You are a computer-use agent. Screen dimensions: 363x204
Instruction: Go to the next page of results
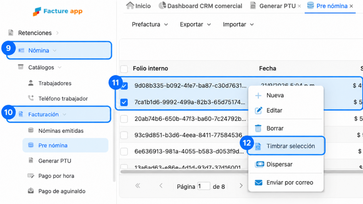click(x=241, y=186)
